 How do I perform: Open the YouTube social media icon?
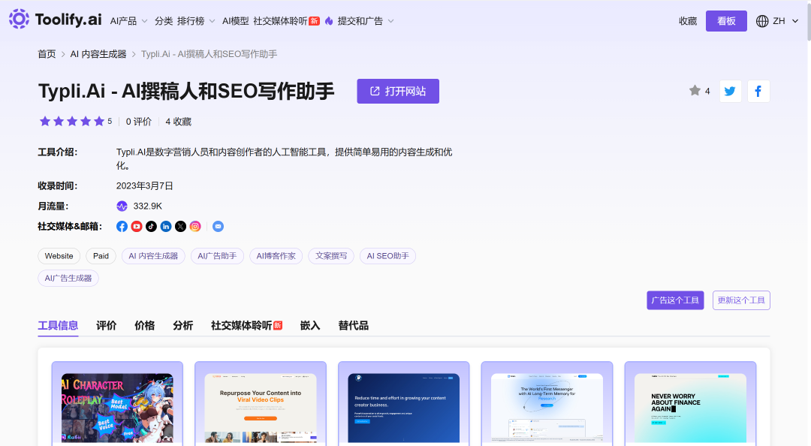tap(137, 227)
